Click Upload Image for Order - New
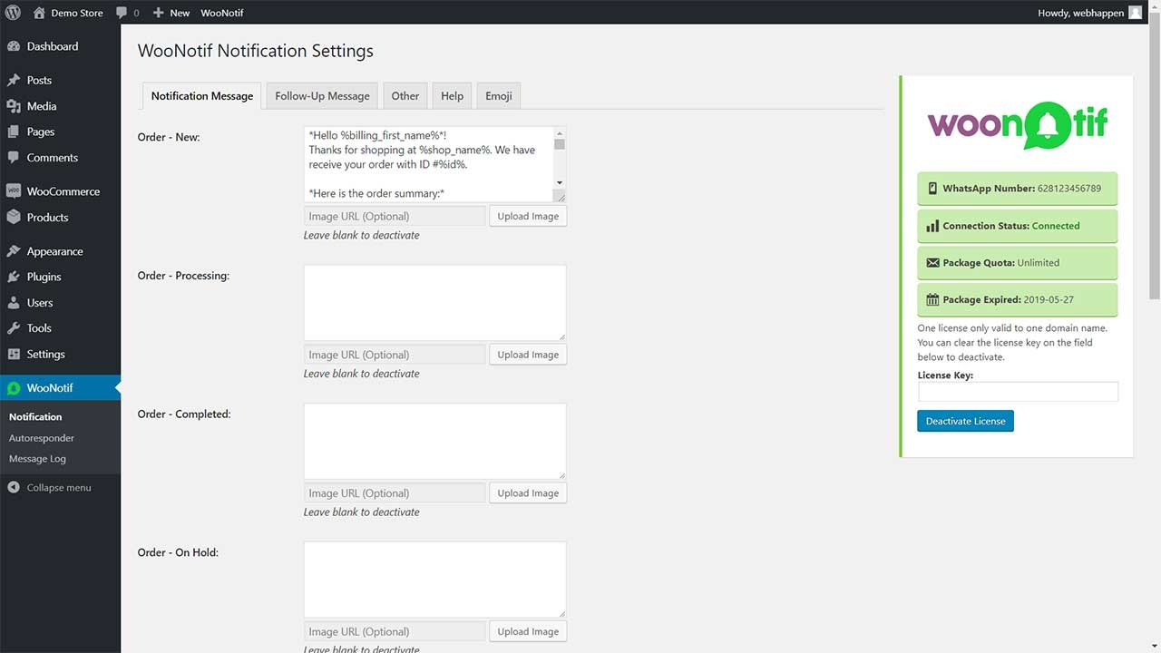 pyautogui.click(x=528, y=216)
